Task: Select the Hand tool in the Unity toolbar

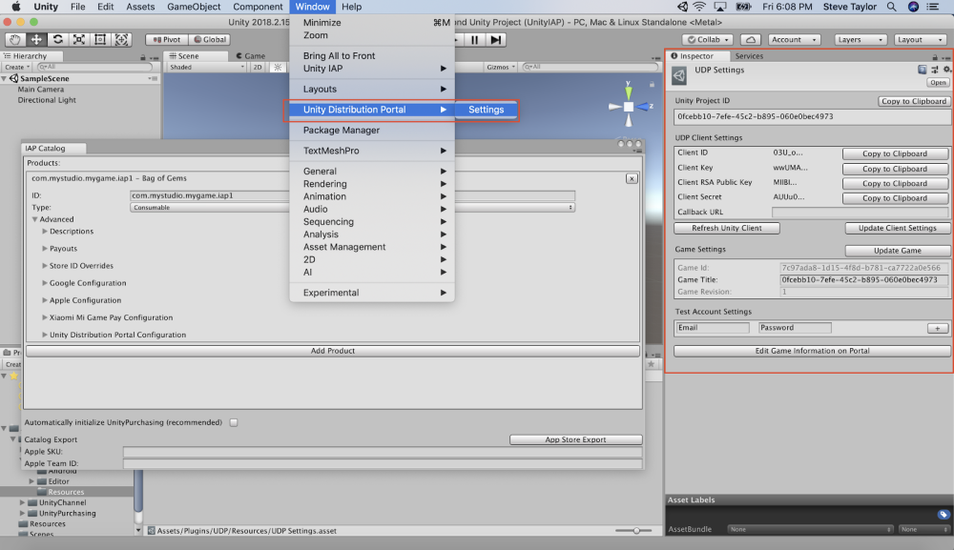Action: (15, 39)
